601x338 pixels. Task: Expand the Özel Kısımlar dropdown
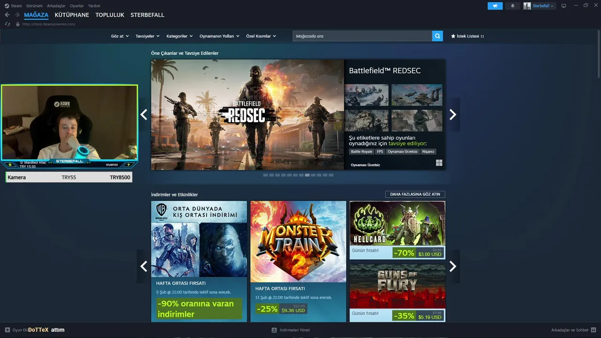coord(261,36)
